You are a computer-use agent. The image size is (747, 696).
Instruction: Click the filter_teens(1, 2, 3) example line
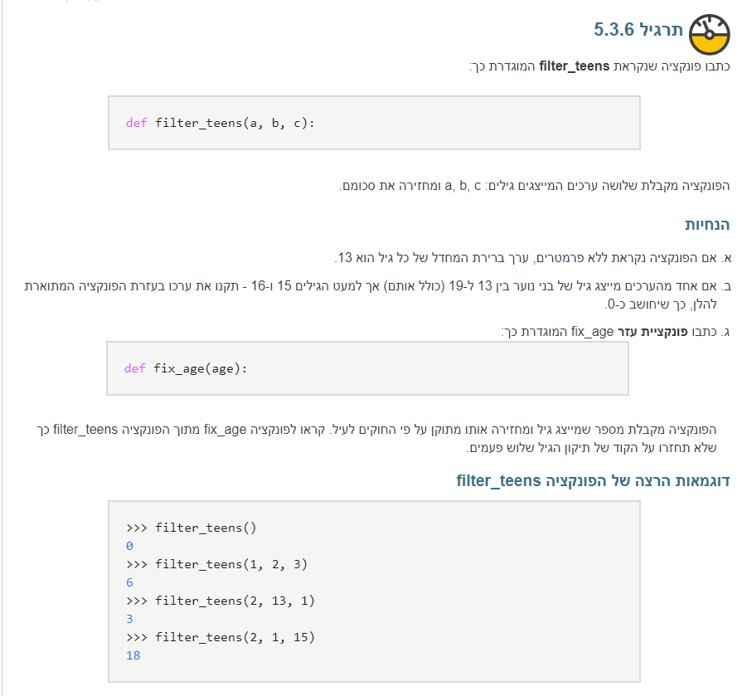(216, 564)
